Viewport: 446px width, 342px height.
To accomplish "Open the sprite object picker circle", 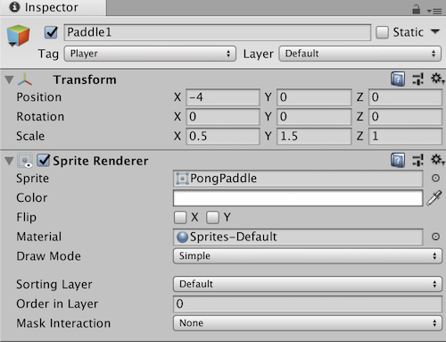I will tap(435, 178).
